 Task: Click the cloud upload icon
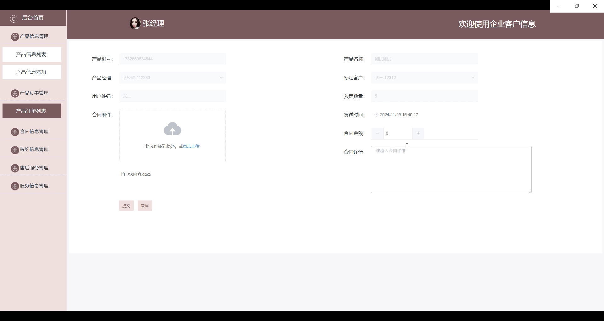tap(172, 129)
